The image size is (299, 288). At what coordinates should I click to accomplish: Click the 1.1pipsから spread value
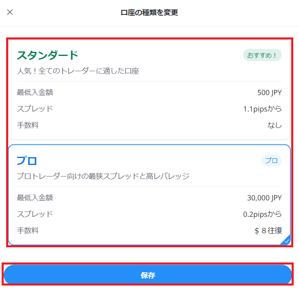point(262,109)
